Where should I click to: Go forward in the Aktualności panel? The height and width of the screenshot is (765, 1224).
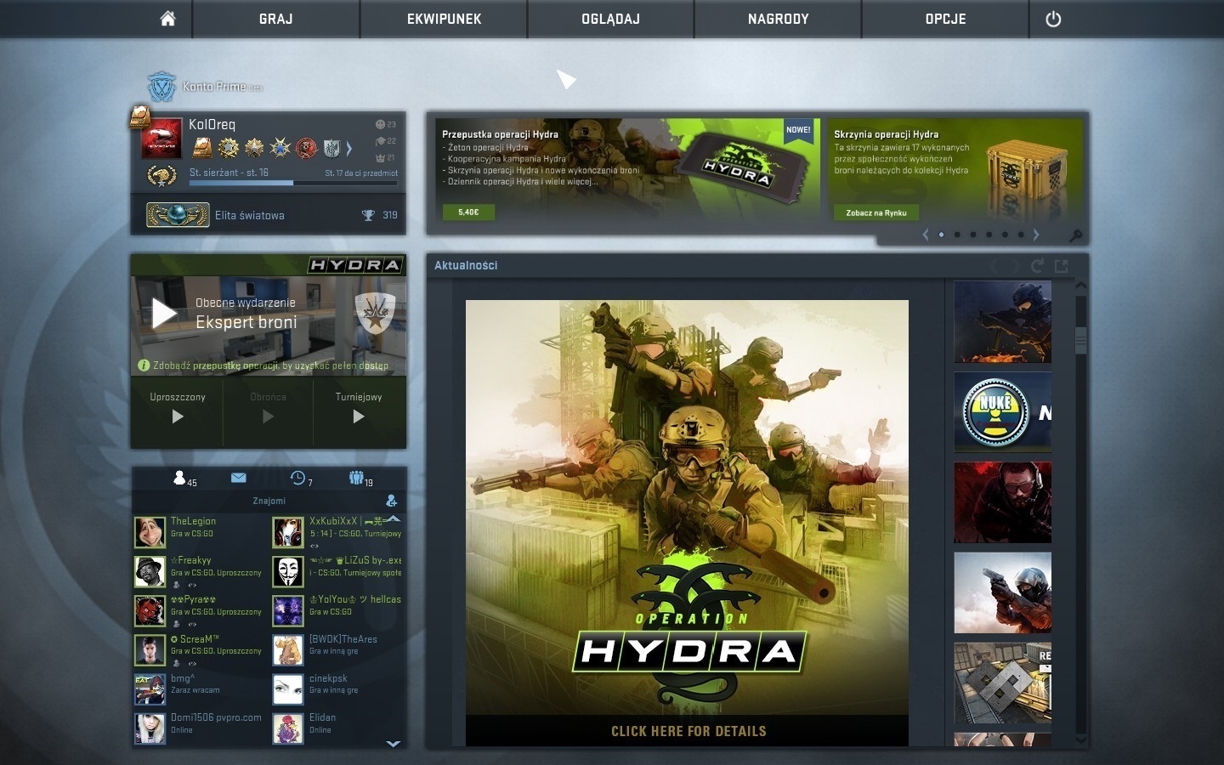click(1014, 266)
